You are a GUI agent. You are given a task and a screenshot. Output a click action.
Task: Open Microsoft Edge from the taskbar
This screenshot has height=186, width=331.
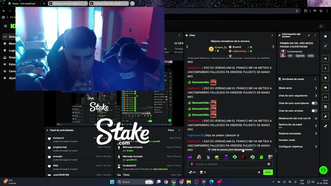[212, 182]
